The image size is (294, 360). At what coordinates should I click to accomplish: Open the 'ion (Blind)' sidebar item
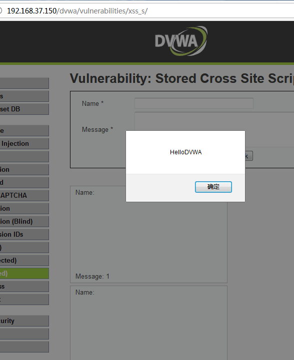tap(24, 221)
